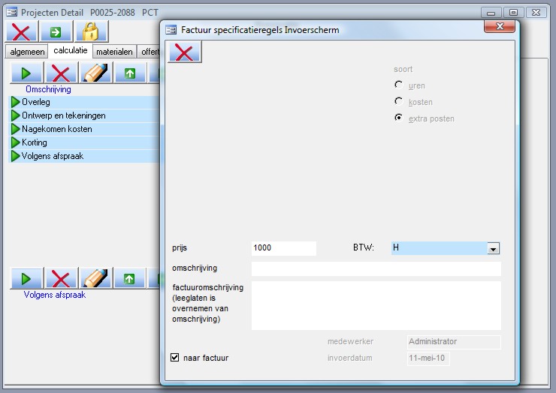Select Volgens afspraak row in list
This screenshot has width=556, height=393.
tap(84, 156)
